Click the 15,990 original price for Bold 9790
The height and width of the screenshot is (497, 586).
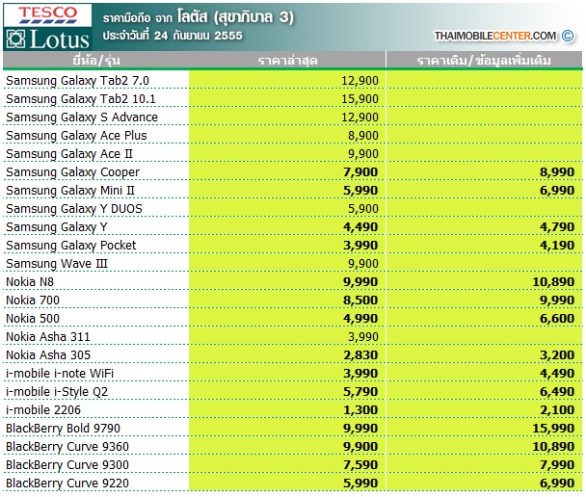pos(553,429)
